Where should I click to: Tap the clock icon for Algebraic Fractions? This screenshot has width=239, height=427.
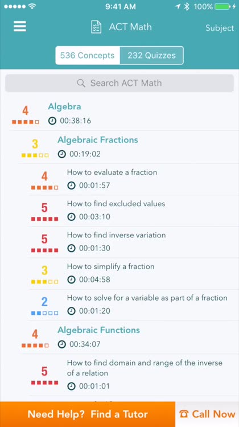coord(62,154)
